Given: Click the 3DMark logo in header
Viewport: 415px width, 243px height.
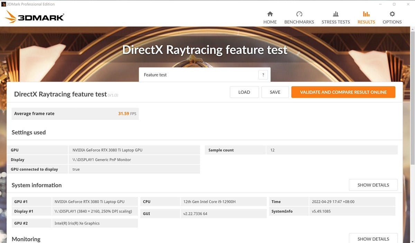Looking at the screenshot, I should tap(35, 17).
